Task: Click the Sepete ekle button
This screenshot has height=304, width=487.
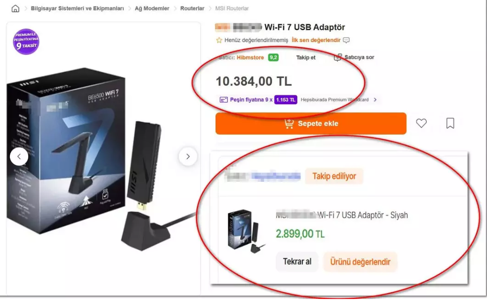Action: point(311,124)
